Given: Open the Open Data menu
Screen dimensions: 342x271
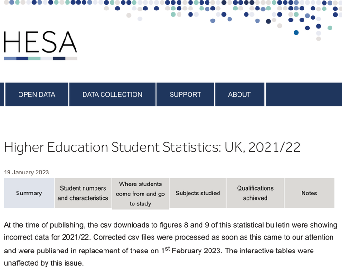Looking at the screenshot, I should click(37, 95).
